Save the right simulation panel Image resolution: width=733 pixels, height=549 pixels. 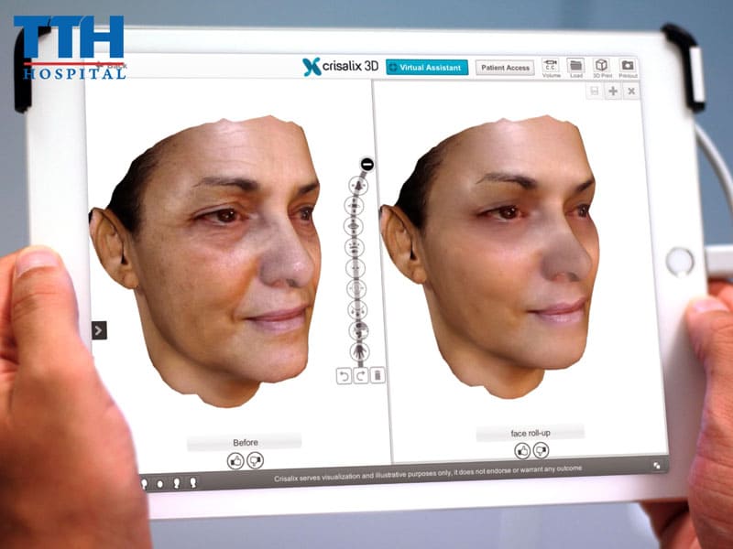click(x=594, y=91)
